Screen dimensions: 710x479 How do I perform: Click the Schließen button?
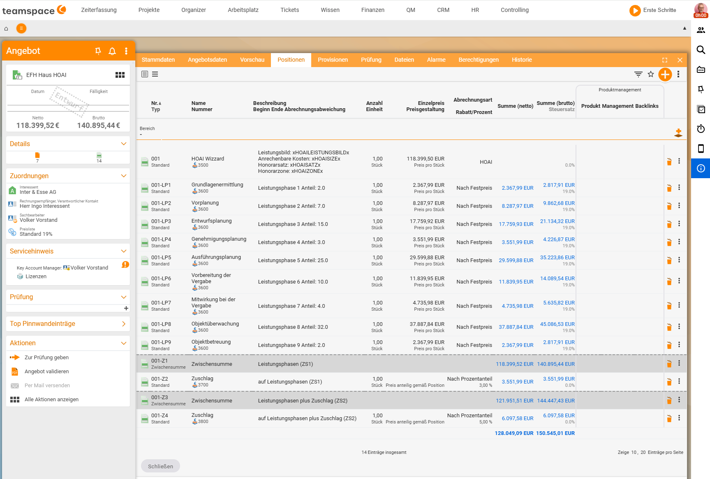click(x=161, y=466)
